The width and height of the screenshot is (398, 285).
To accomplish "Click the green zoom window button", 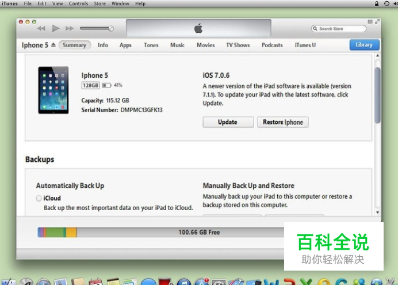I will [34, 22].
